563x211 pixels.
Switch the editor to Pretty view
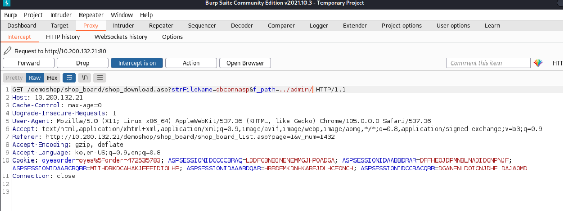[14, 78]
